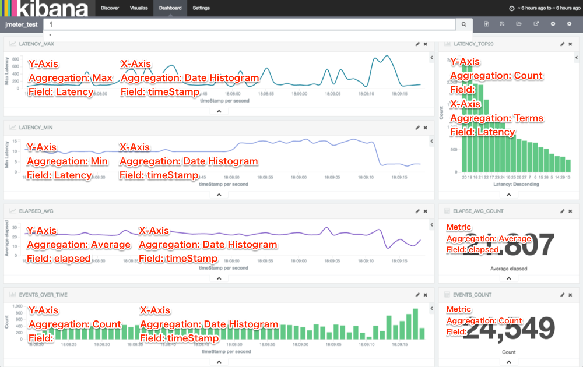Image resolution: width=583 pixels, height=367 pixels.
Task: Open the time range picker
Action: pyautogui.click(x=545, y=8)
